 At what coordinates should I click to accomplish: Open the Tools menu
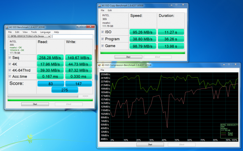[x=34, y=32]
